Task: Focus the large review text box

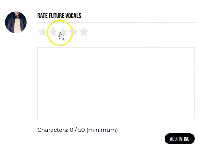Action: pos(116,83)
